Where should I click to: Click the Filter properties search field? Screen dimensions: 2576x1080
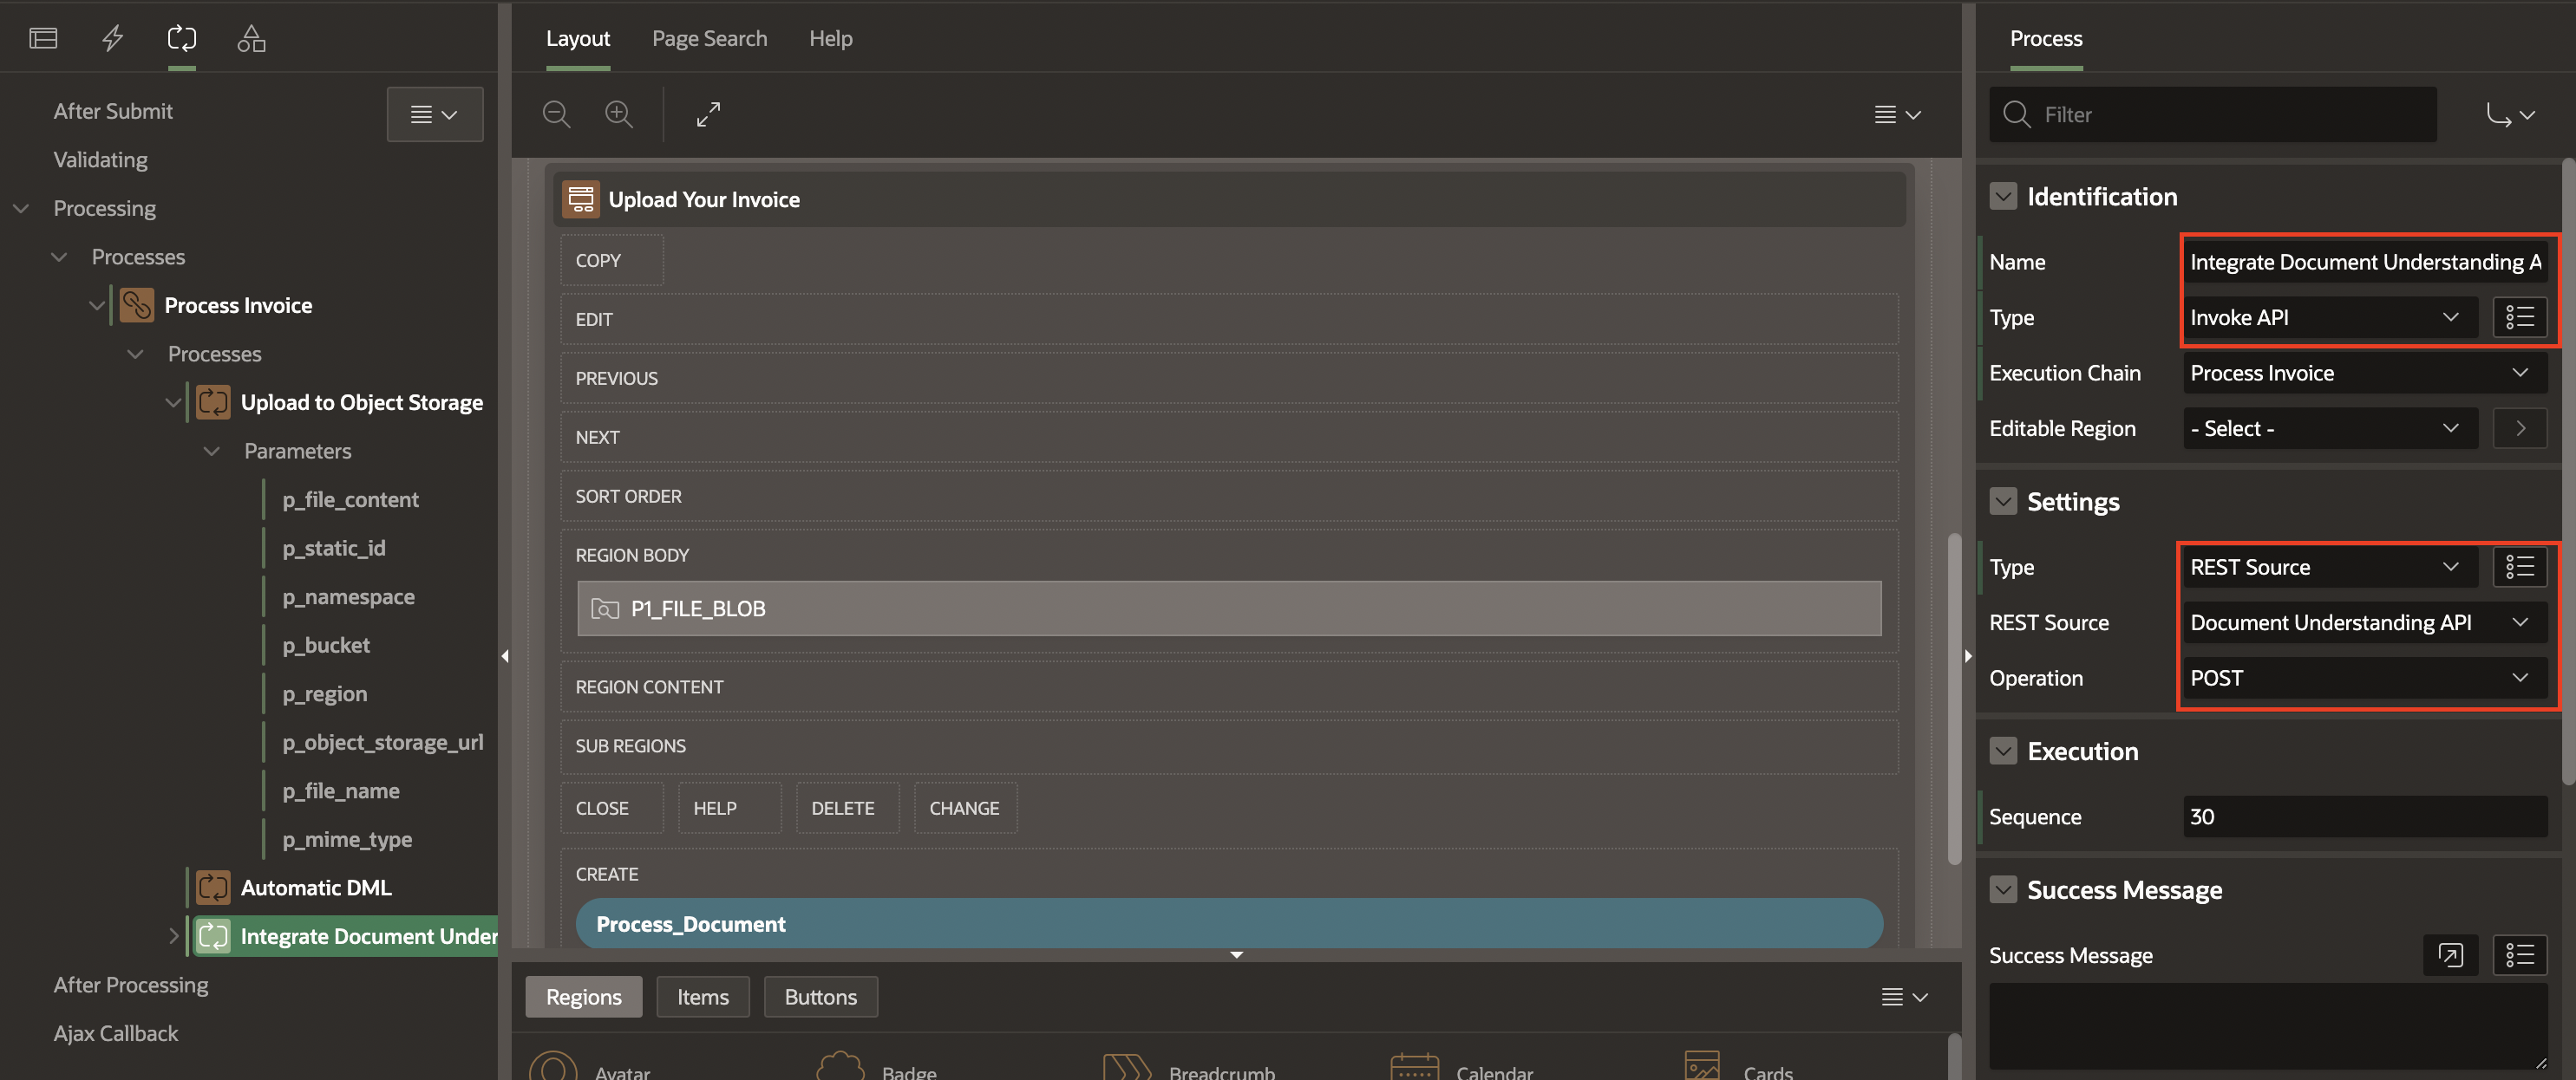tap(2230, 114)
